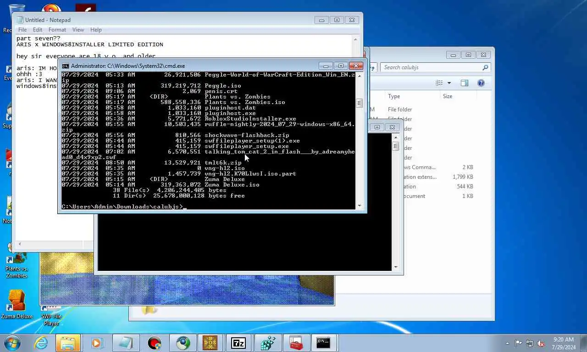This screenshot has width=587, height=352.
Task: Open Notepad Edit menu
Action: click(x=38, y=30)
